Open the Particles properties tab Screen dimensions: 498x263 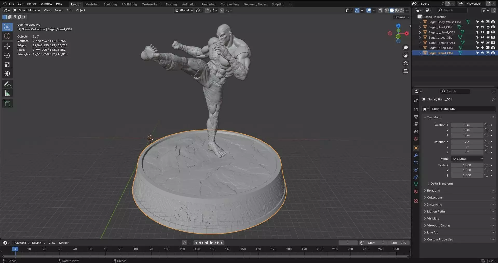pyautogui.click(x=416, y=163)
